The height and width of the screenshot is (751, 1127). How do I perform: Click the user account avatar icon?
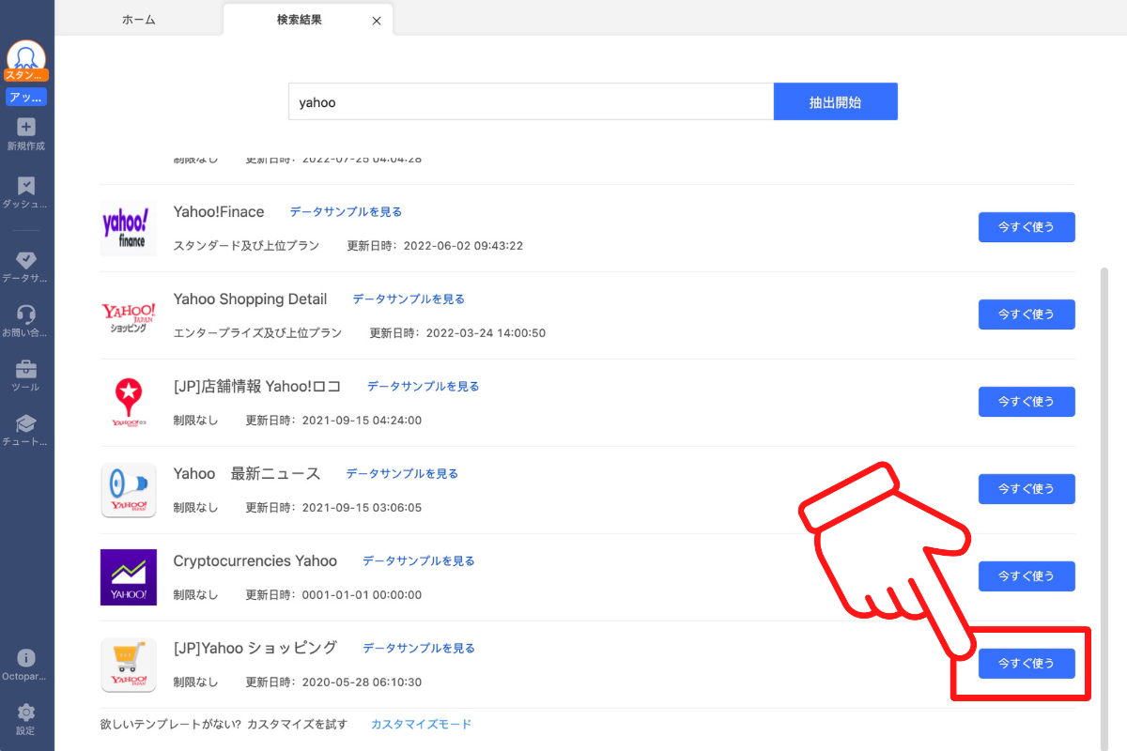26,58
